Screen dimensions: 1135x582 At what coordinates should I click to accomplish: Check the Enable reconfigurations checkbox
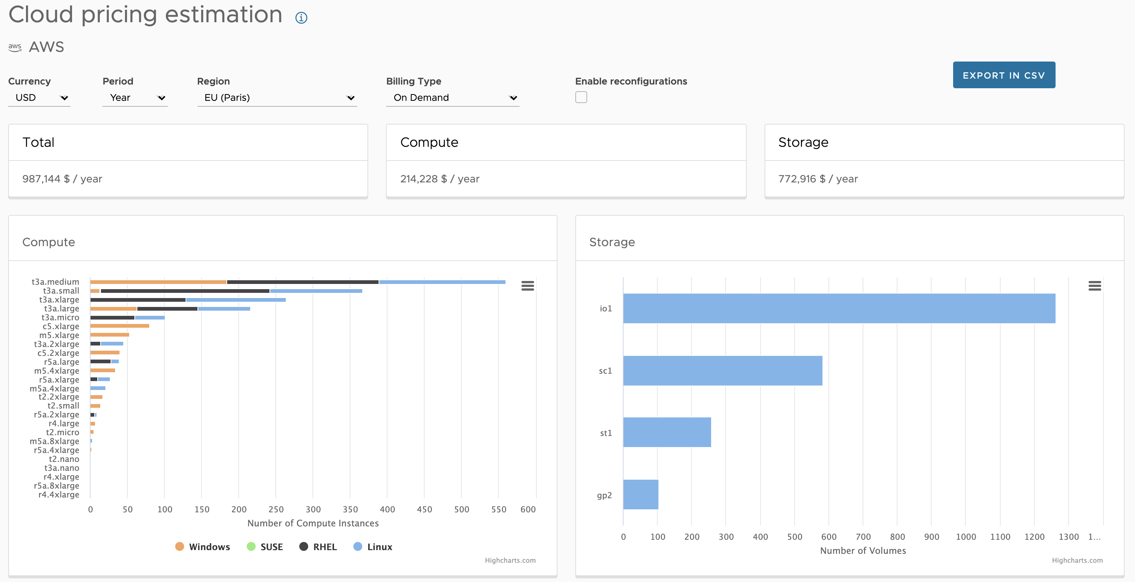pyautogui.click(x=581, y=97)
